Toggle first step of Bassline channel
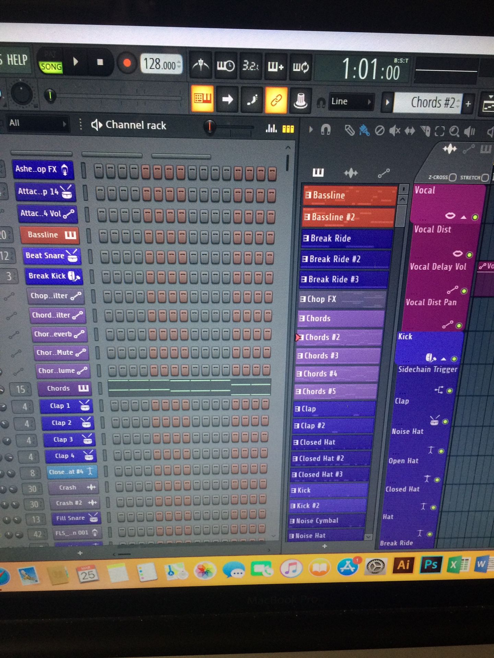The height and width of the screenshot is (658, 494). pyautogui.click(x=104, y=236)
